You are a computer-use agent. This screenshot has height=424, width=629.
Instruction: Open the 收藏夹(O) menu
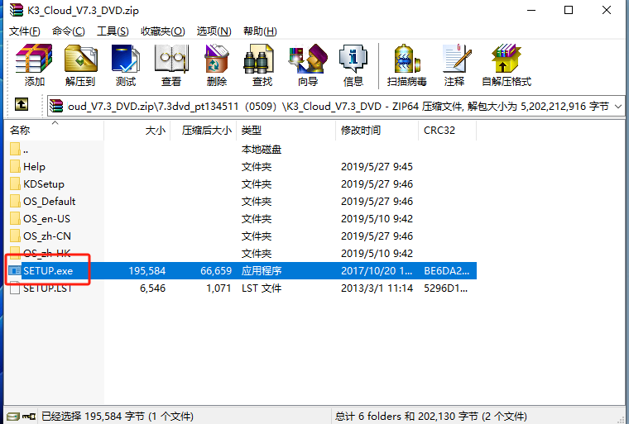click(162, 31)
